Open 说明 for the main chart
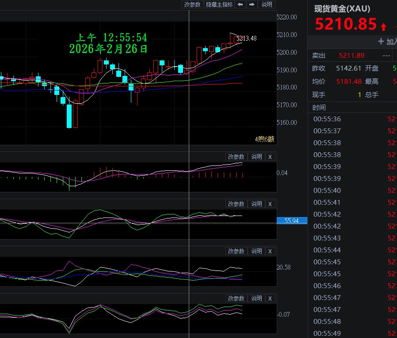Screen dimensions: 397x338 tap(267, 4)
